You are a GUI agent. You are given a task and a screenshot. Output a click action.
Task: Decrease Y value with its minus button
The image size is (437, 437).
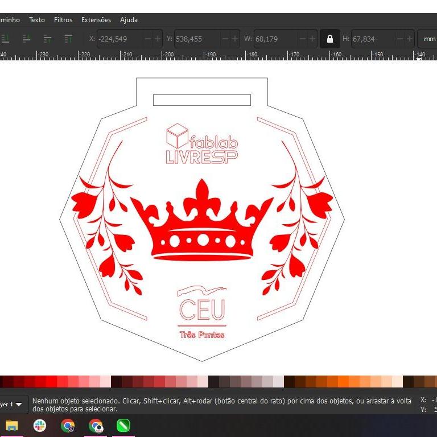(225, 39)
